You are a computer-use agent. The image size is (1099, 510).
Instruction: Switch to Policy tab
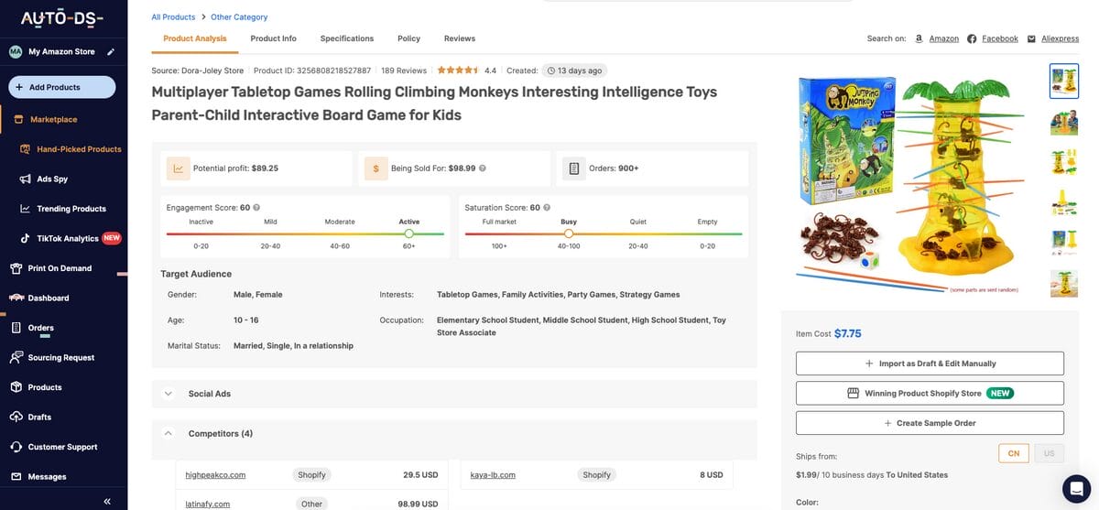tap(408, 38)
